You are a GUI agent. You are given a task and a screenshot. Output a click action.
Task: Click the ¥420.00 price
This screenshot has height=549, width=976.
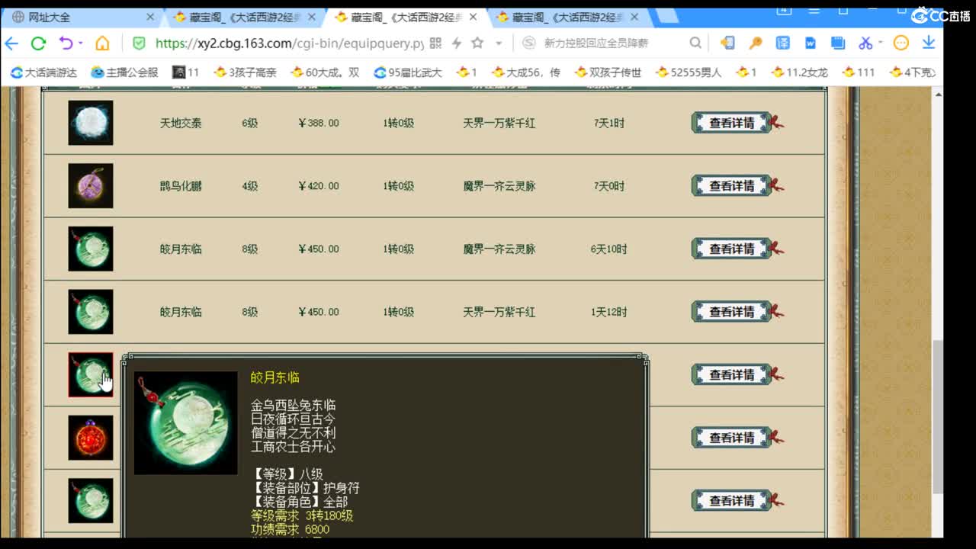pyautogui.click(x=319, y=186)
